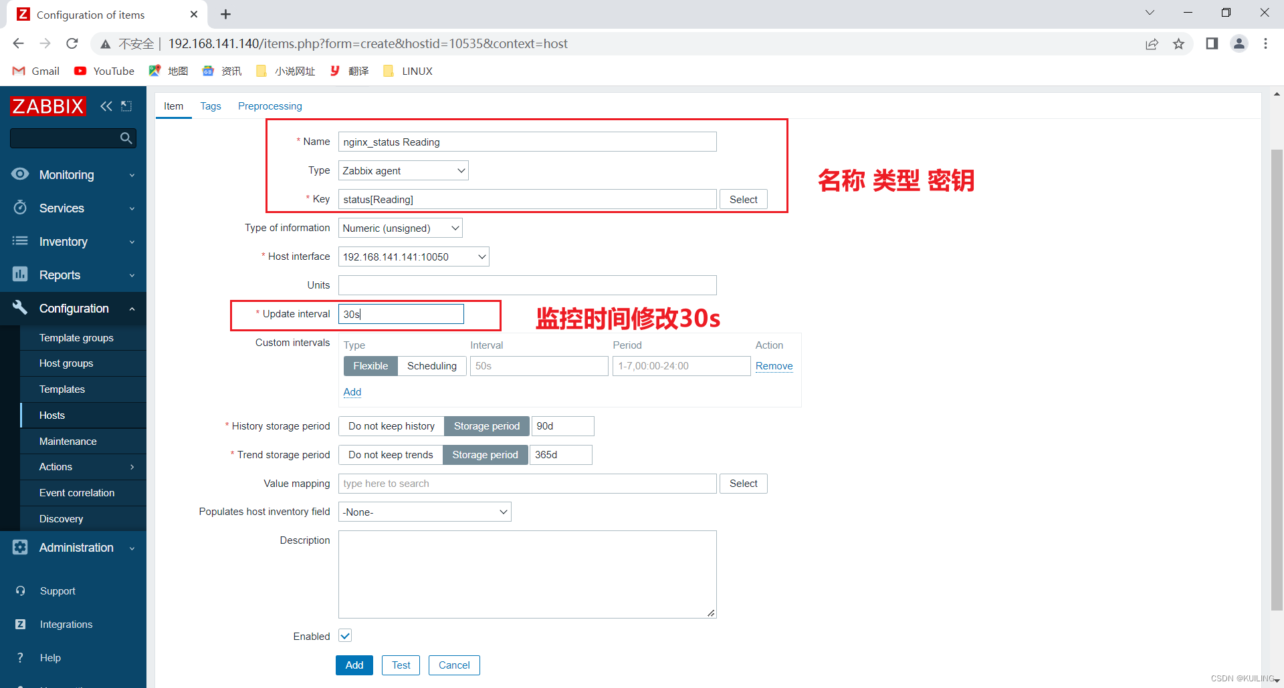Image resolution: width=1284 pixels, height=688 pixels.
Task: Open Type of information dropdown
Action: click(x=401, y=228)
